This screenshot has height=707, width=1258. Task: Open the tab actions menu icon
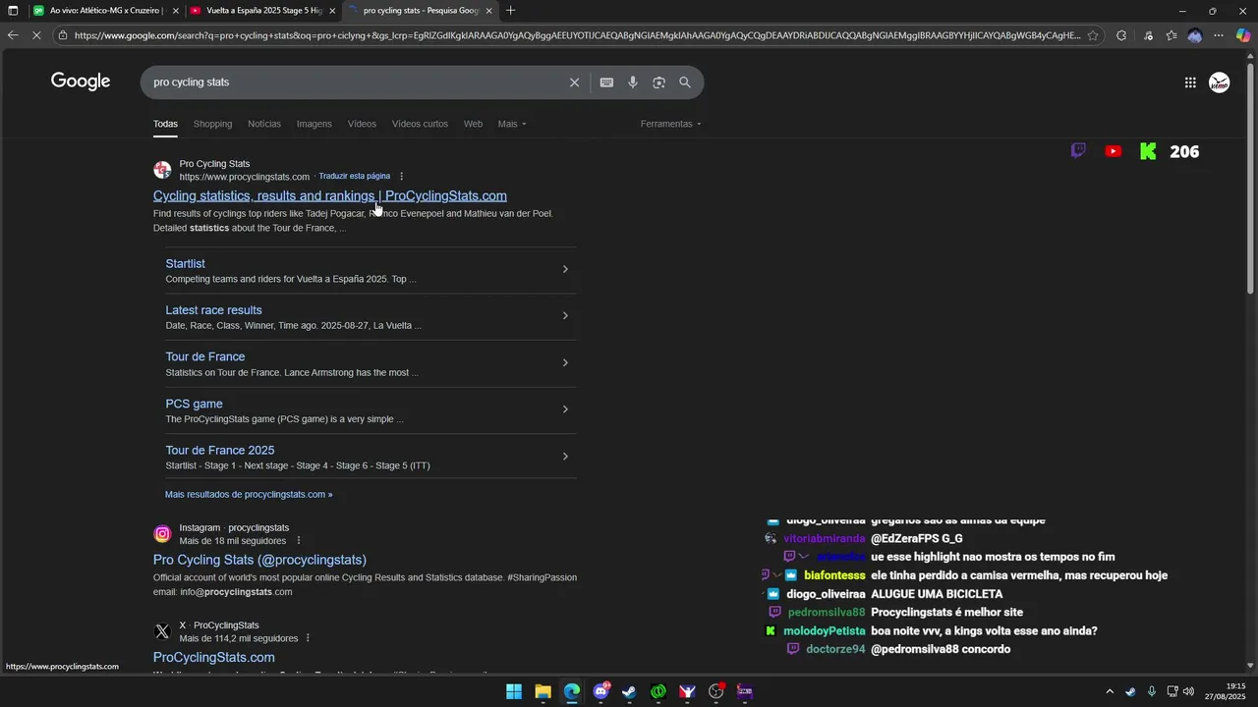13,11
